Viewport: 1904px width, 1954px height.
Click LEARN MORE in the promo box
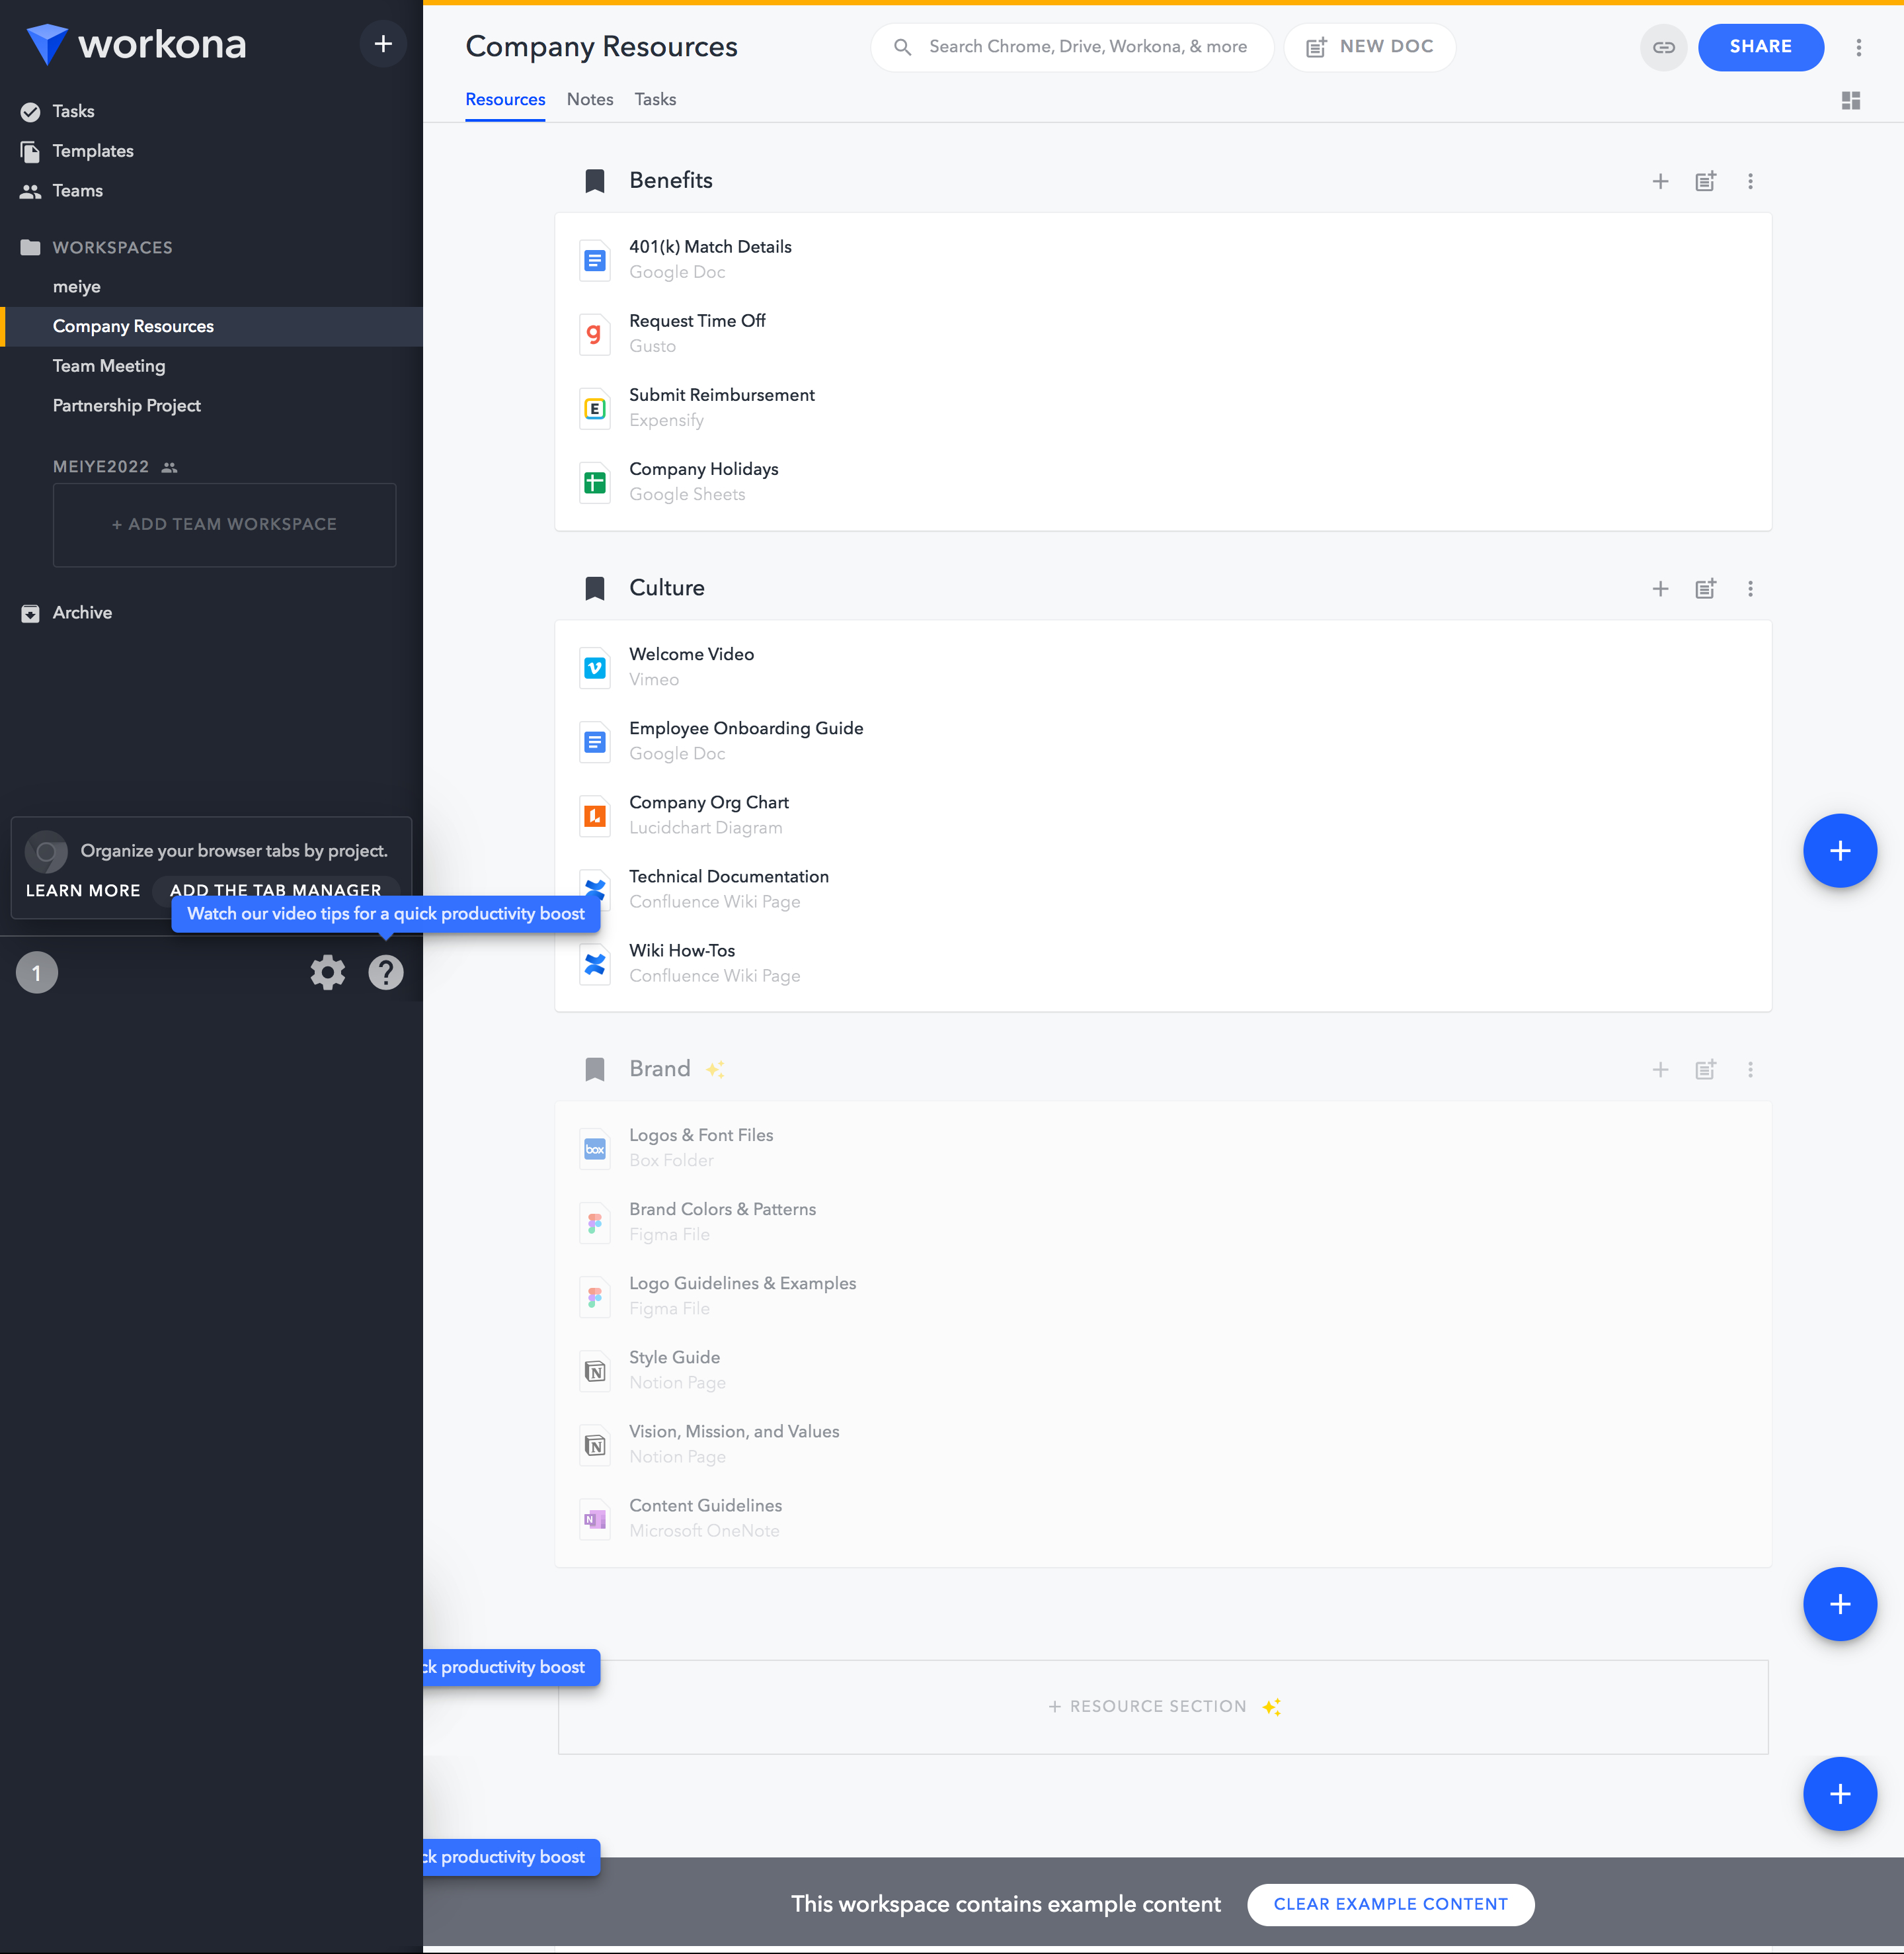(x=83, y=890)
